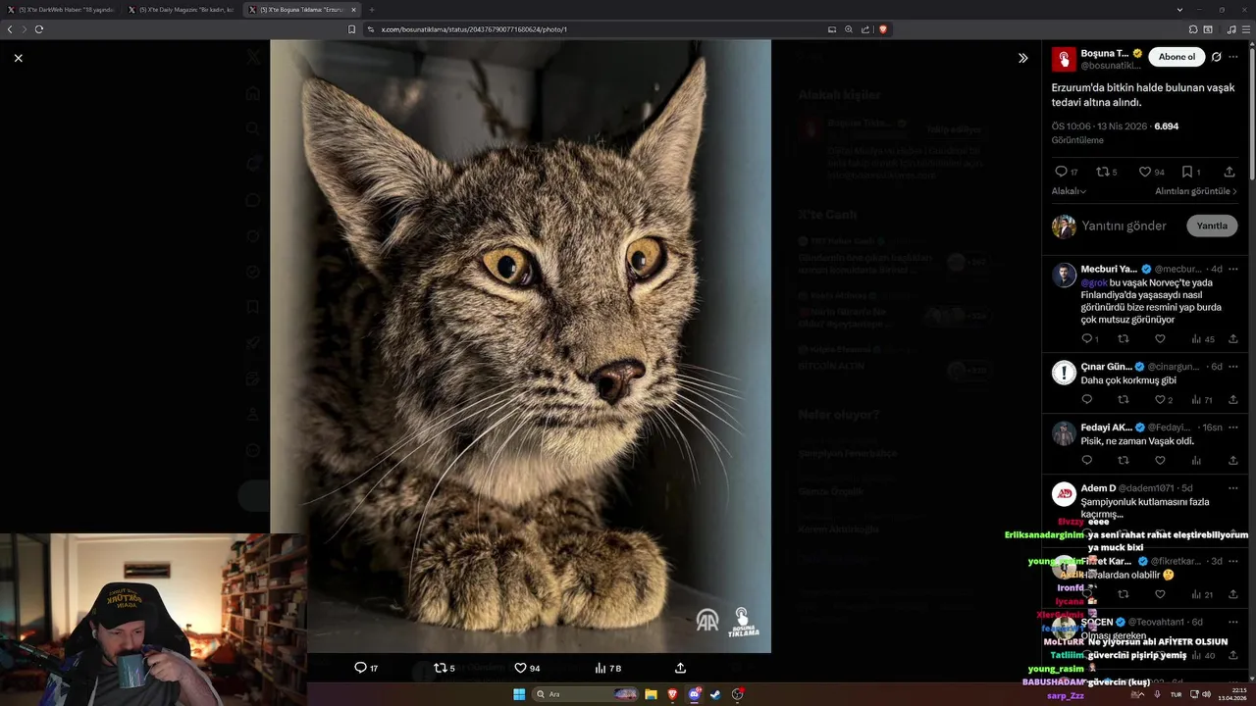1256x706 pixels.
Task: Open File Explorer from taskbar
Action: click(x=651, y=694)
